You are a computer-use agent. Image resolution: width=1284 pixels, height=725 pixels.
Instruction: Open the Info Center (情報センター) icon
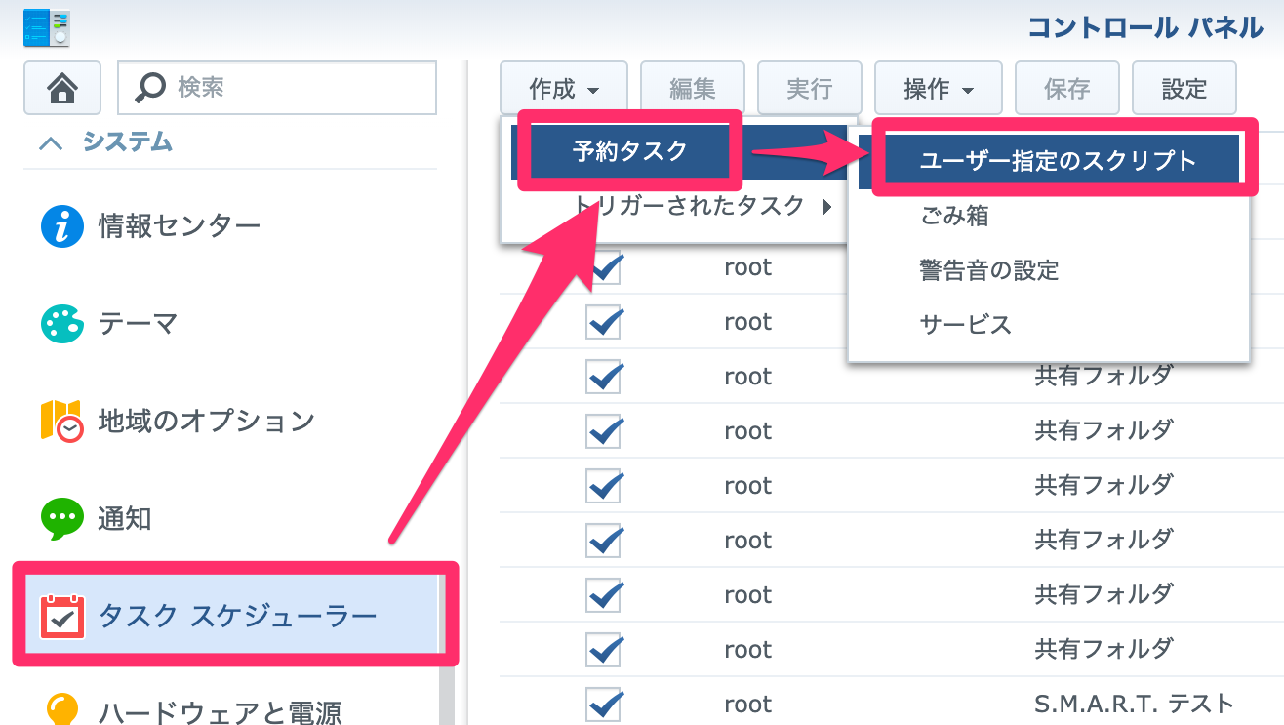click(62, 226)
